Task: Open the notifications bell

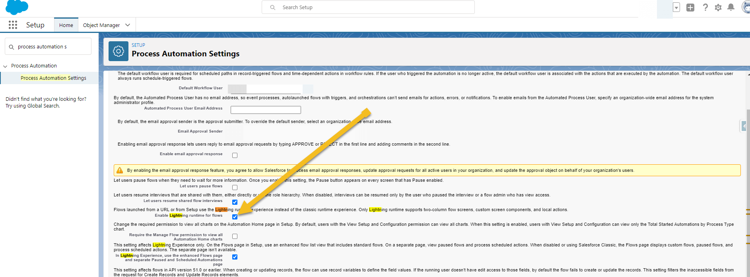Action: [x=731, y=7]
